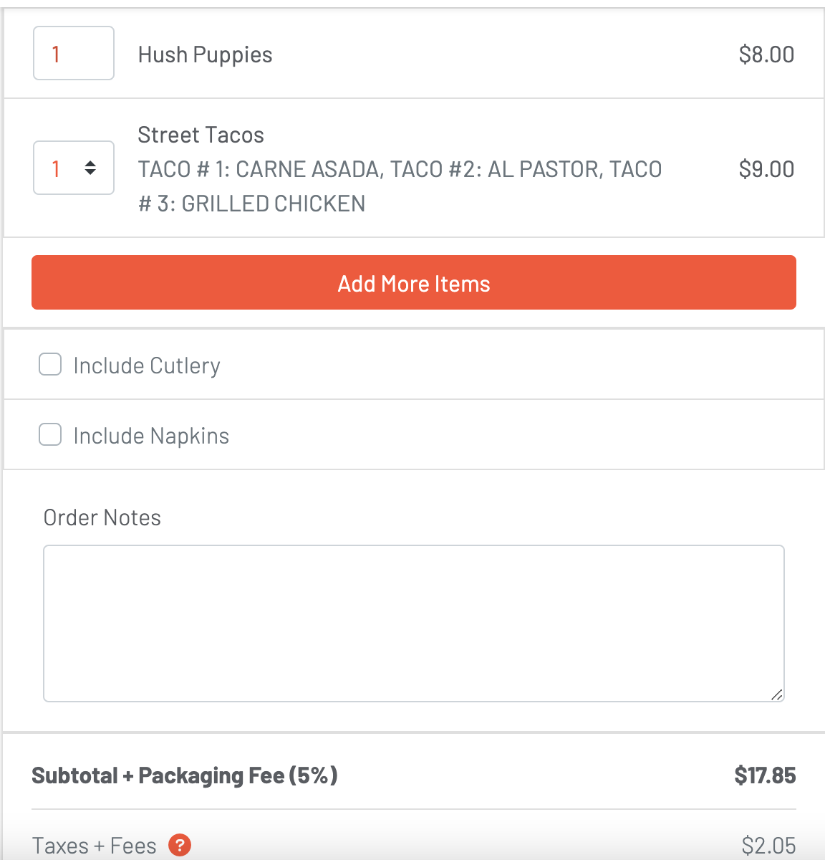Open the Street Tacos quantity dropdown
Viewport: 825px width, 860px height.
click(73, 168)
